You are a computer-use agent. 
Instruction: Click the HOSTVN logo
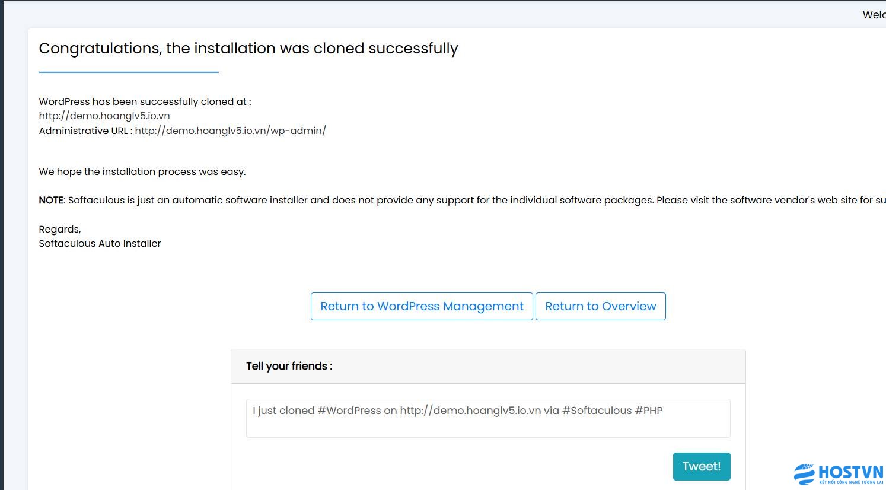point(839,474)
